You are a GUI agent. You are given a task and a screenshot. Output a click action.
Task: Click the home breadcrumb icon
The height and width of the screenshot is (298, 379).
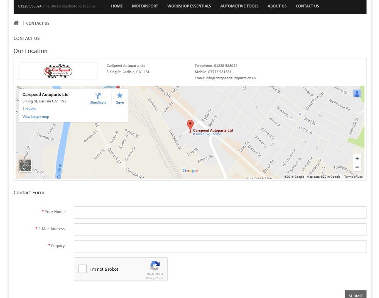pos(16,23)
